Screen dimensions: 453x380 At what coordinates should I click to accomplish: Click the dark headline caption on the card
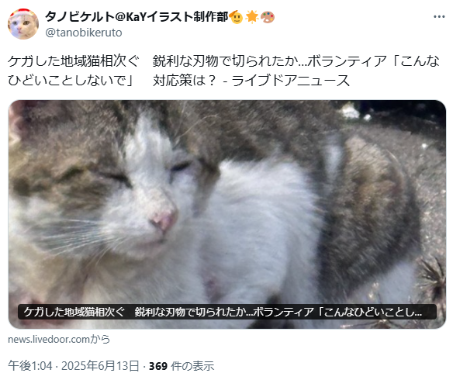tap(227, 312)
